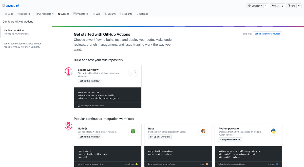Set up the Node.js workflow
This screenshot has height=167, width=304.
(90, 137)
